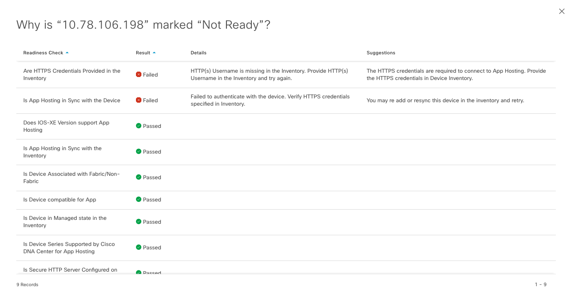This screenshot has height=302, width=573.
Task: Click the Details column header
Action: 199,53
